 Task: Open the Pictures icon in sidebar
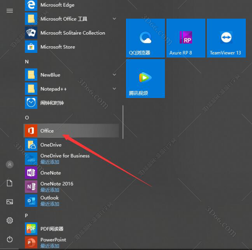(10, 202)
